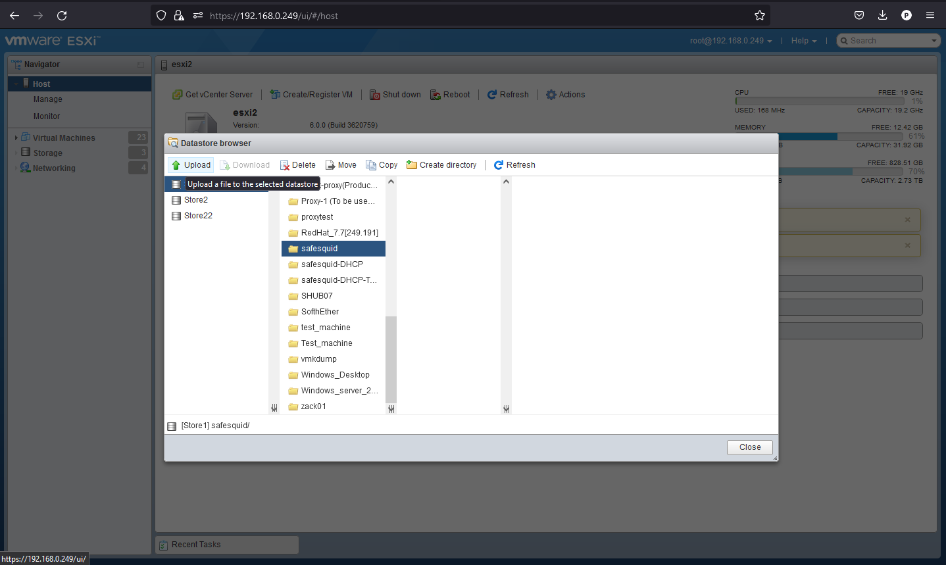Click the folder column scrollbar thumb
This screenshot has width=946, height=565.
(x=391, y=359)
